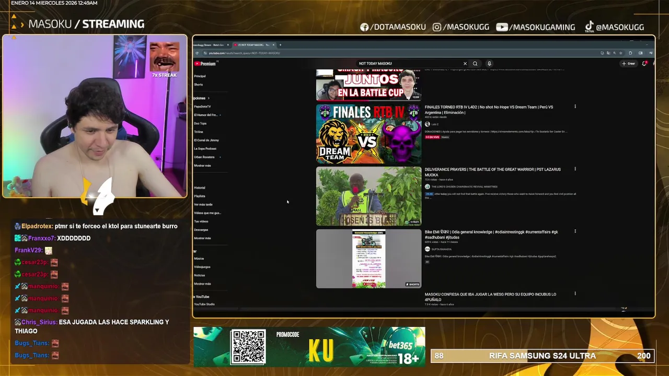Screen dimensions: 669x376
Task: Click the Bike EMI Shorts thumbnail
Action: [368, 259]
